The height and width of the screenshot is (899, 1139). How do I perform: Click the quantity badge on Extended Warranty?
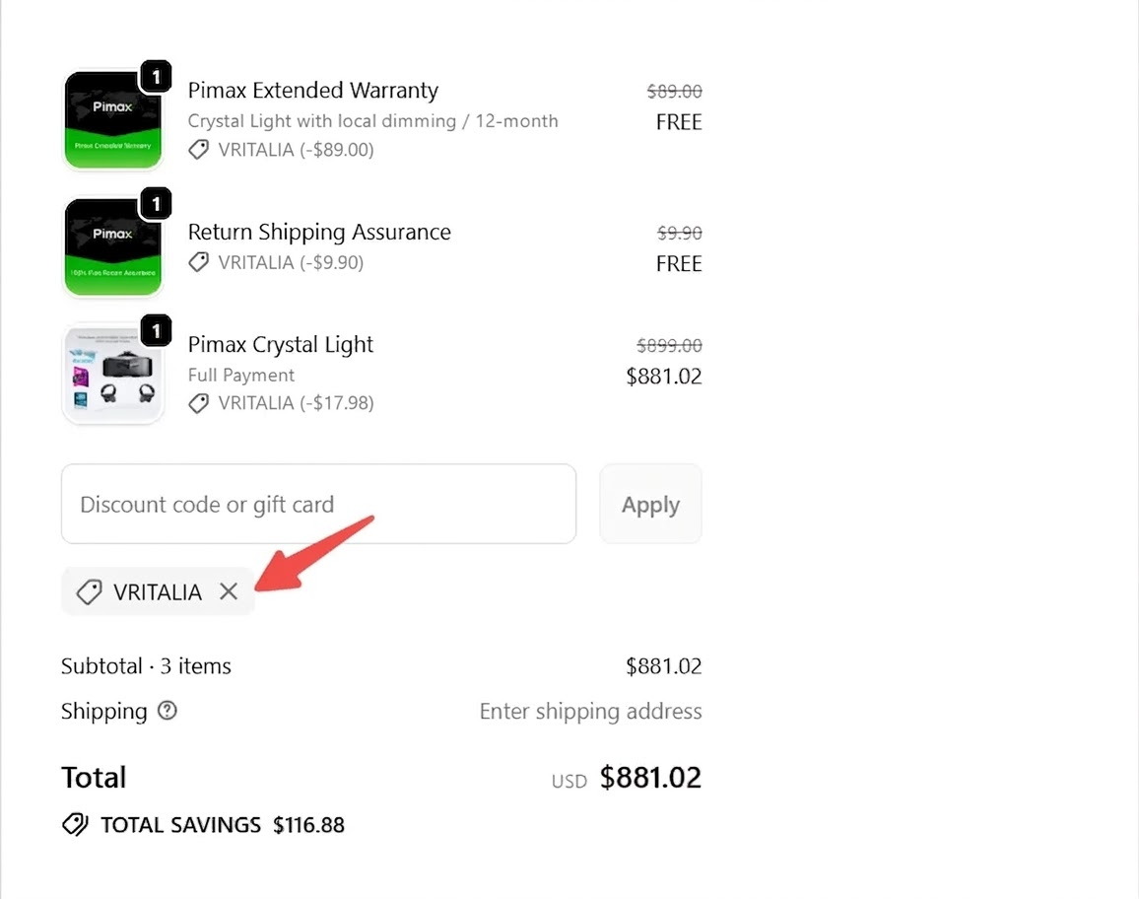click(156, 77)
